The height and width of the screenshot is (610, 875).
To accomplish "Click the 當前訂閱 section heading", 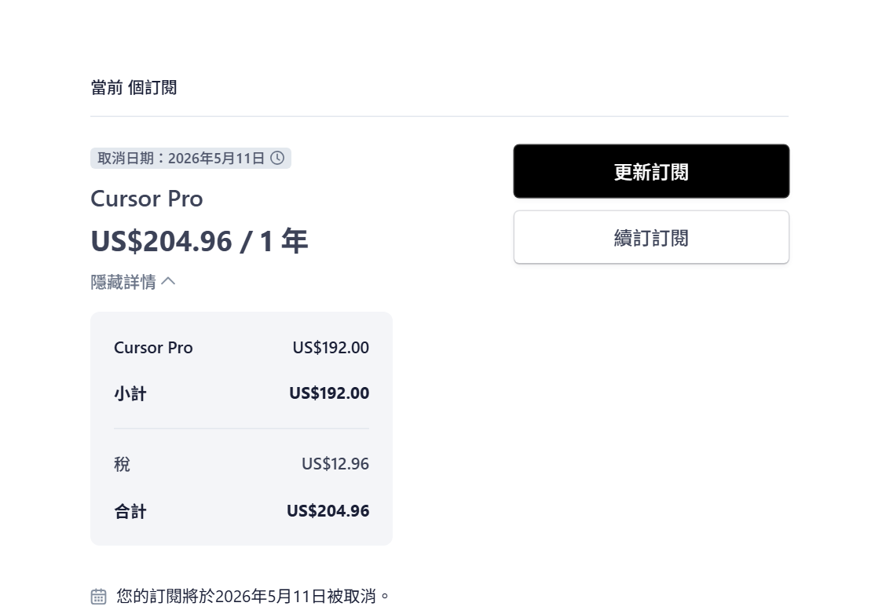I will [x=134, y=88].
